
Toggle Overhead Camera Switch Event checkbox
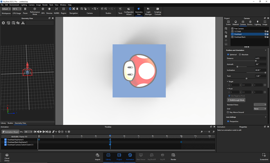pos(5,145)
